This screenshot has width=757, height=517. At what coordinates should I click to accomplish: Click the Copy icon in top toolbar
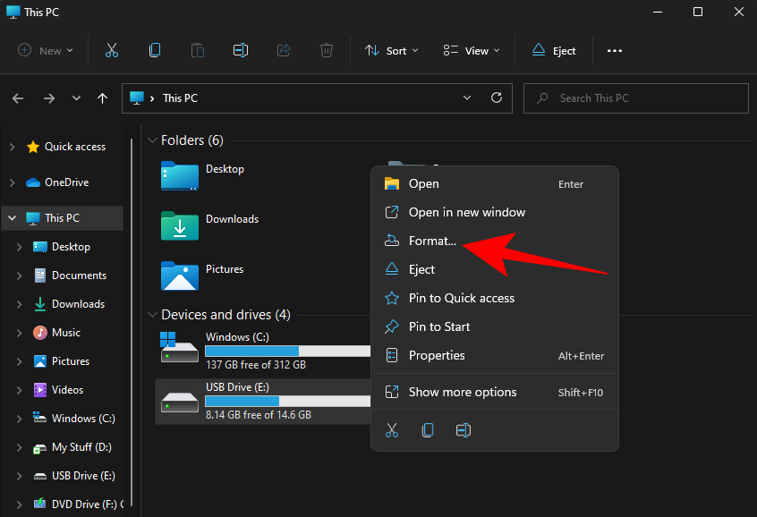click(155, 51)
